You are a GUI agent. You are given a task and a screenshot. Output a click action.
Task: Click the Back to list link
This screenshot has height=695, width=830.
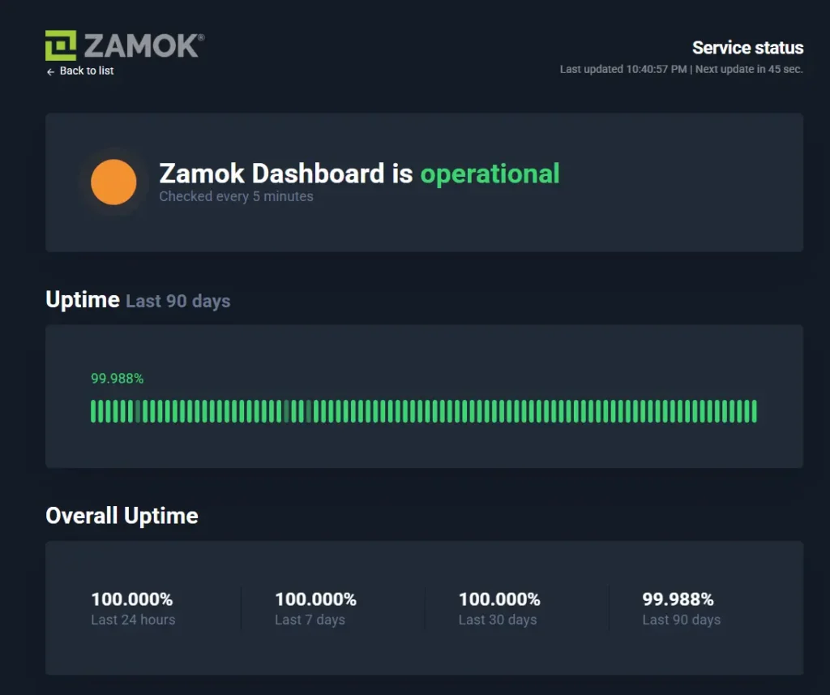pyautogui.click(x=79, y=71)
